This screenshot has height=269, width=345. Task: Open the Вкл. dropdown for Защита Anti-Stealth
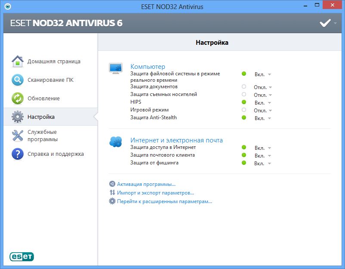[x=262, y=118]
